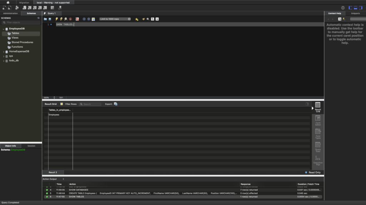Open a SQL script file with folder icon
Viewport: 366px width, 205px height.
pyautogui.click(x=45, y=19)
